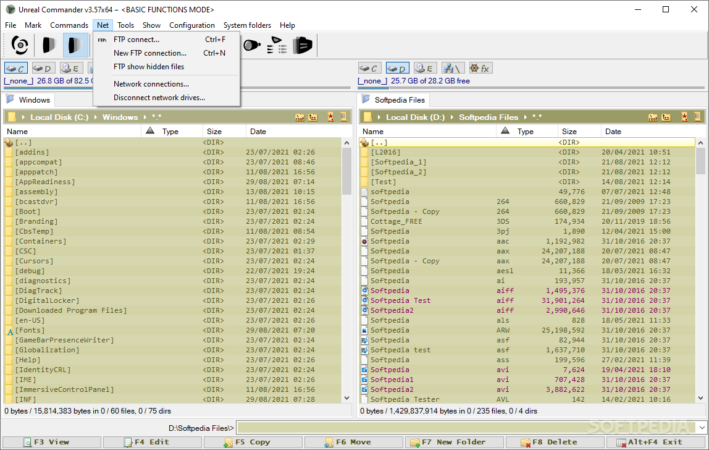Switch to the Windows tab

tap(30, 100)
